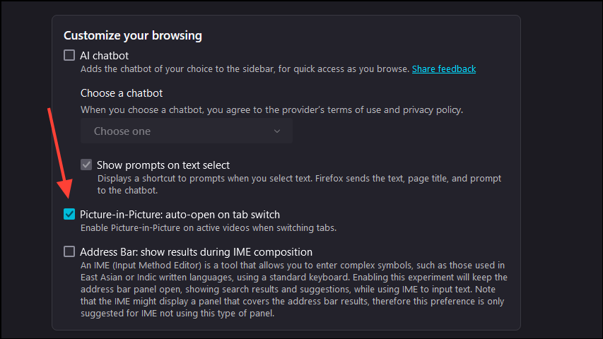Toggle the Show prompts on text select checkbox
Screen dimensions: 603x339
click(86, 165)
